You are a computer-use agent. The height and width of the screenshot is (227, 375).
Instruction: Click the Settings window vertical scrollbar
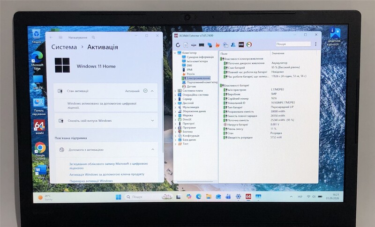[x=163, y=105]
